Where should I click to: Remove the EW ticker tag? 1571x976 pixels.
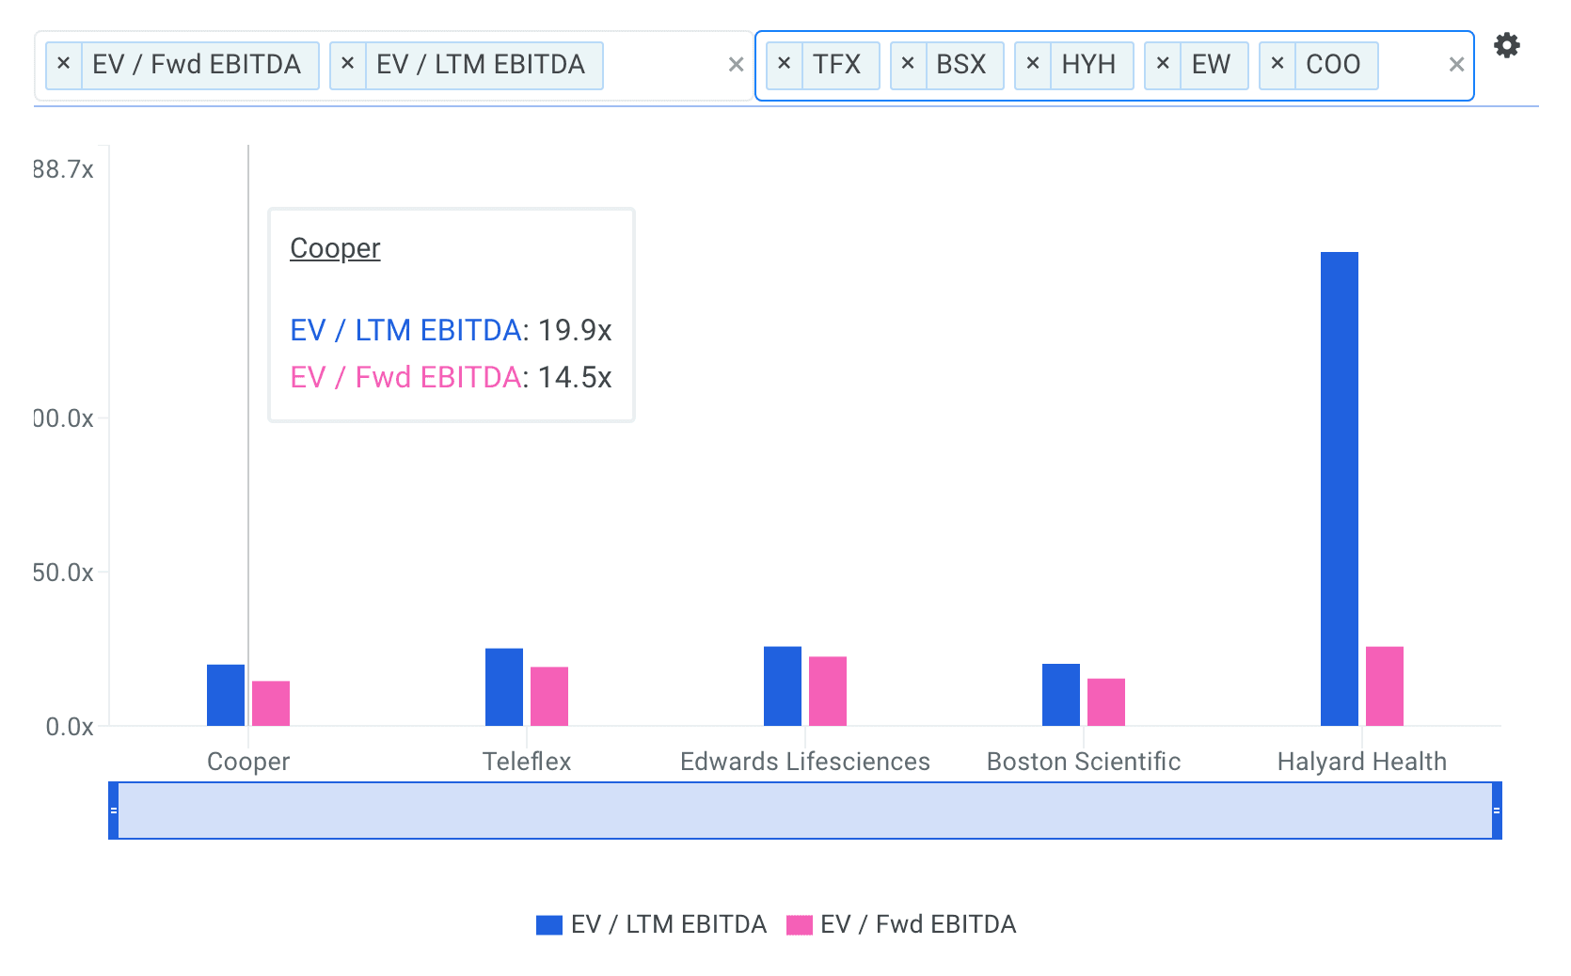tap(1163, 64)
